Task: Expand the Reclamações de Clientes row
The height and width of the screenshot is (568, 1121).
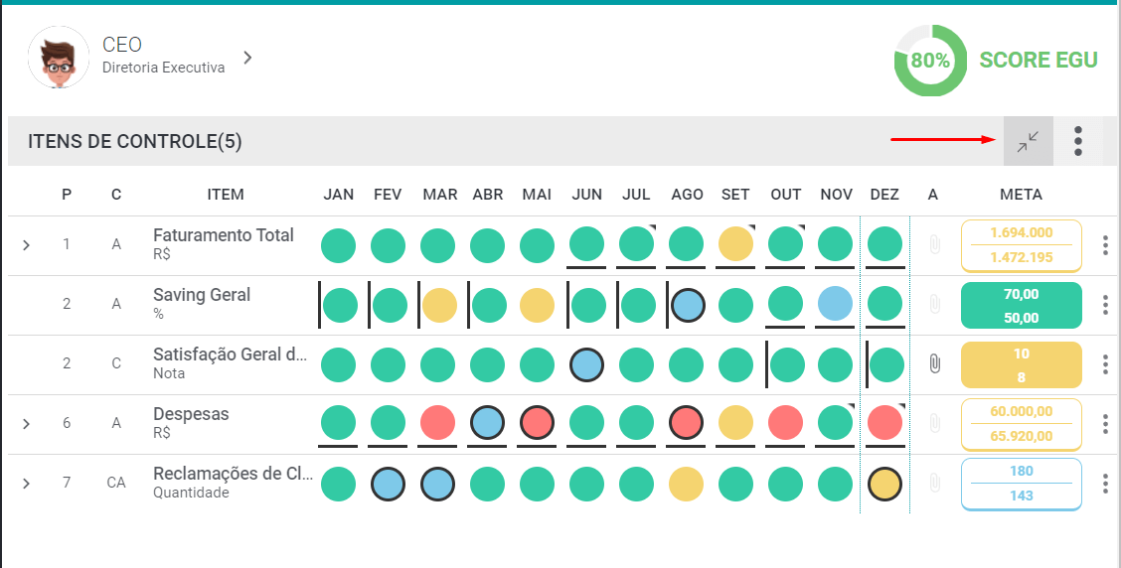Action: tap(27, 484)
